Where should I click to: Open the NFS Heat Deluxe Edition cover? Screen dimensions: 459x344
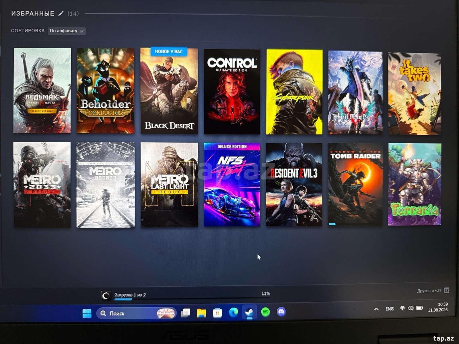click(x=232, y=185)
